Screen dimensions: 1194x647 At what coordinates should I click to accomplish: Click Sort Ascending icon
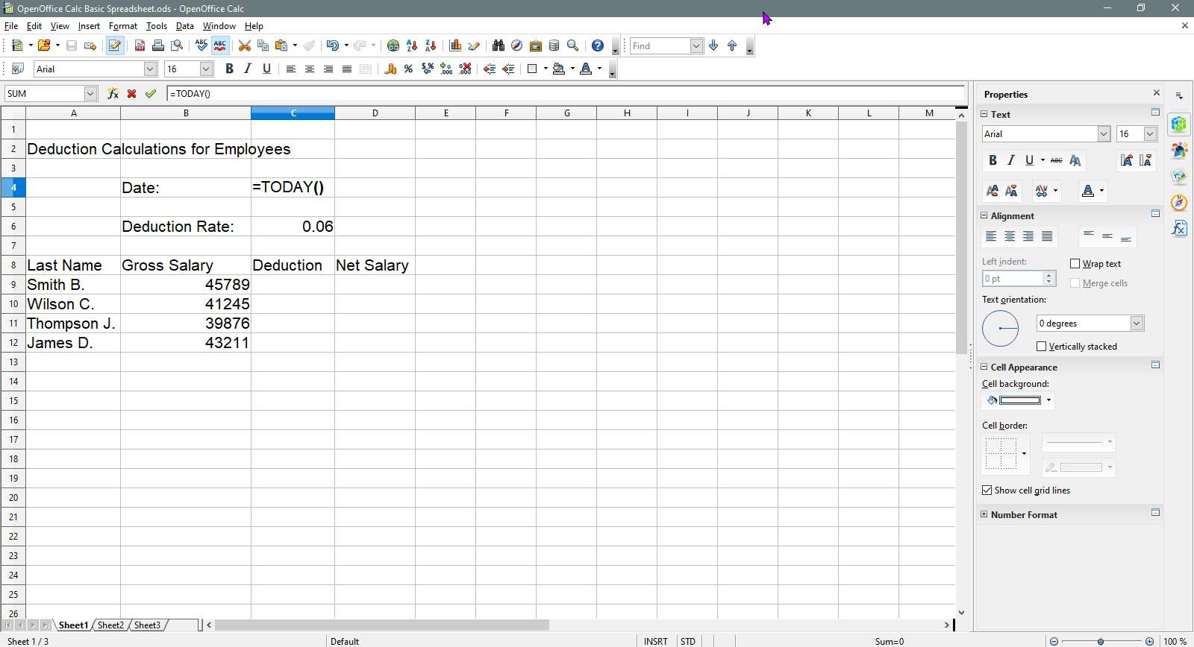pos(412,45)
